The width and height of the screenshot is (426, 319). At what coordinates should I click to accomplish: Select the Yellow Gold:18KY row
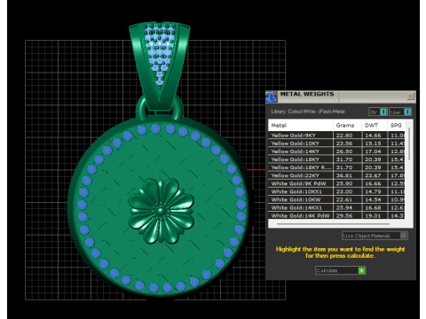pyautogui.click(x=336, y=159)
